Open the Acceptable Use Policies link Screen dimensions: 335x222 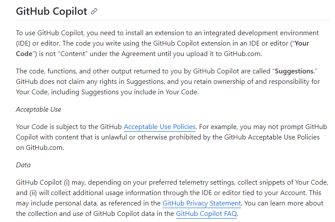pos(160,127)
